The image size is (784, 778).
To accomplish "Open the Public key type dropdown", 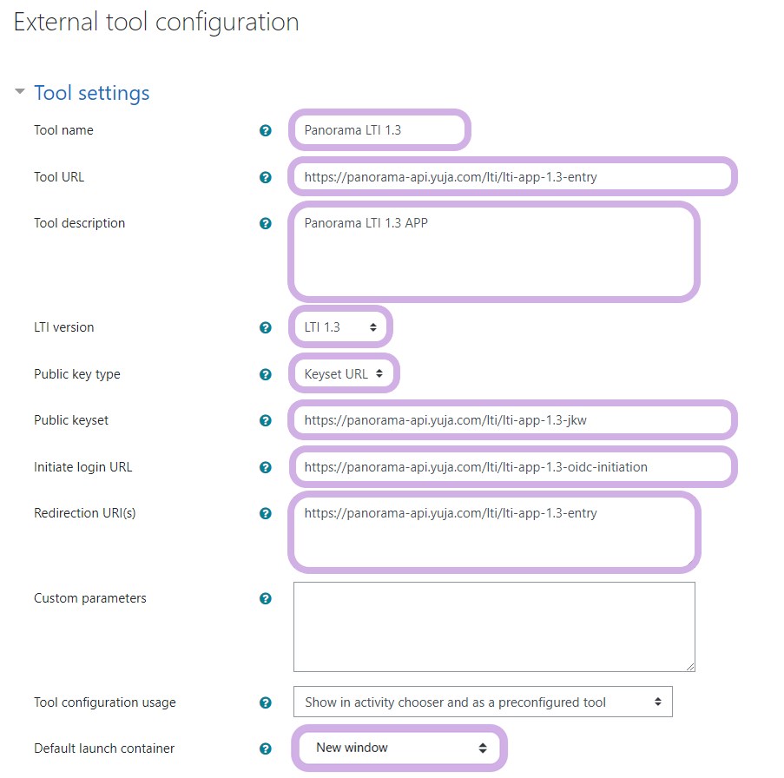I will [x=344, y=374].
